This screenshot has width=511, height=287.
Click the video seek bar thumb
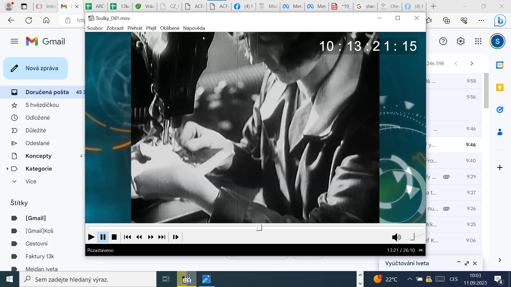point(259,227)
